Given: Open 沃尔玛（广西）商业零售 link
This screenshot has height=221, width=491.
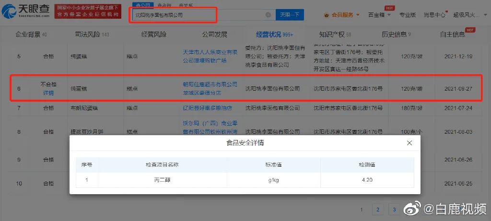Looking at the screenshot, I should click(x=210, y=128).
